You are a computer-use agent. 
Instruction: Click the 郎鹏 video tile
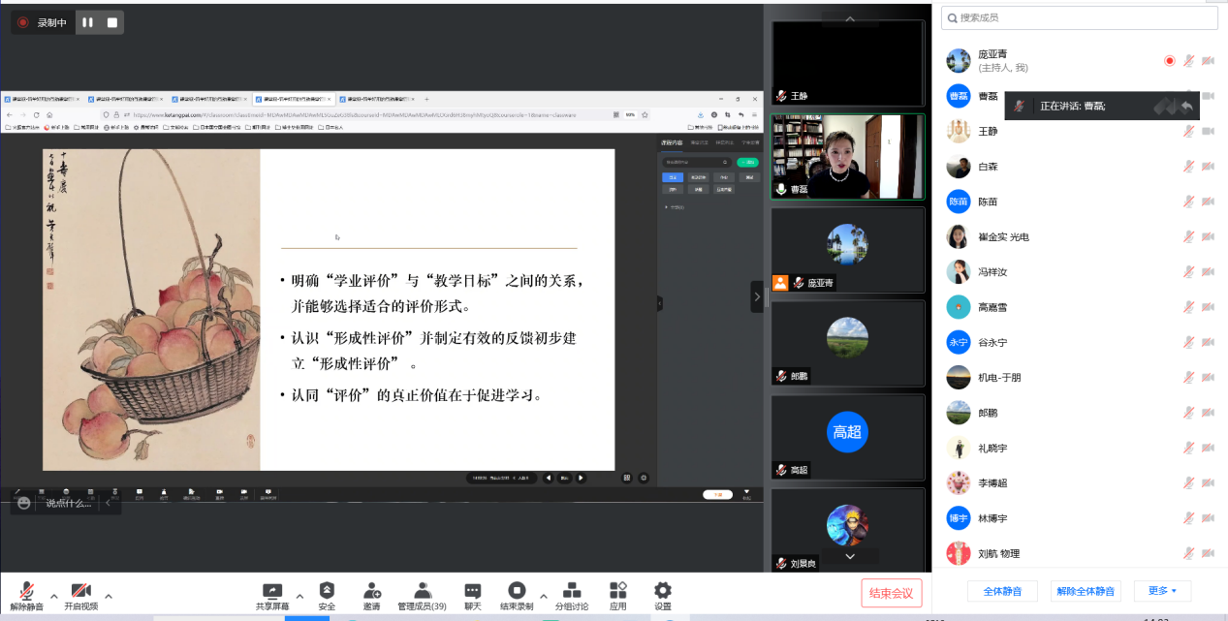pos(848,343)
